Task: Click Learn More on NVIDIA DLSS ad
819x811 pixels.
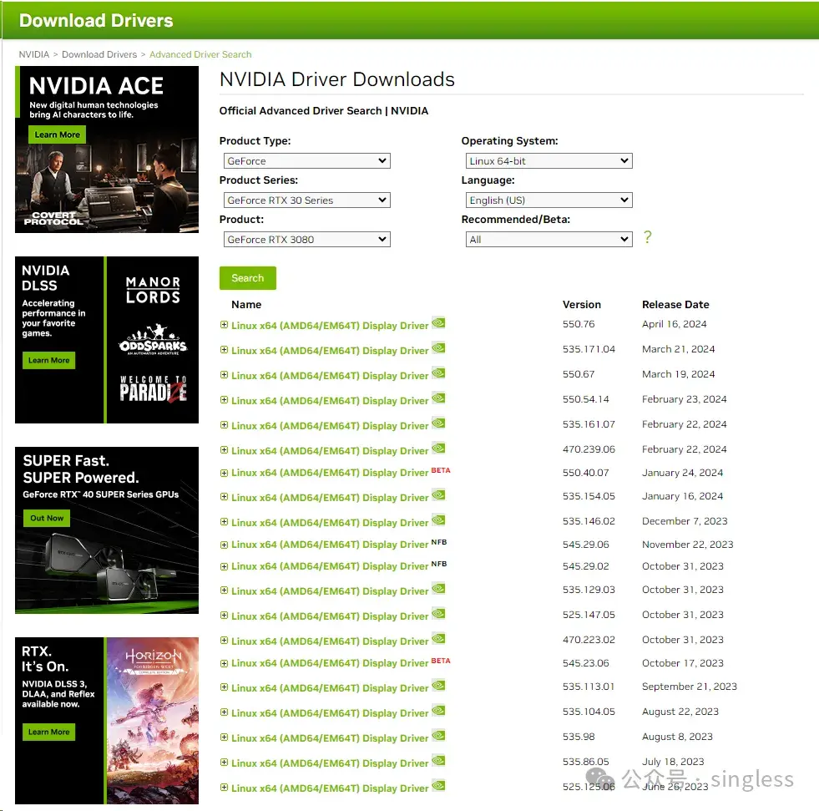Action: coord(48,361)
